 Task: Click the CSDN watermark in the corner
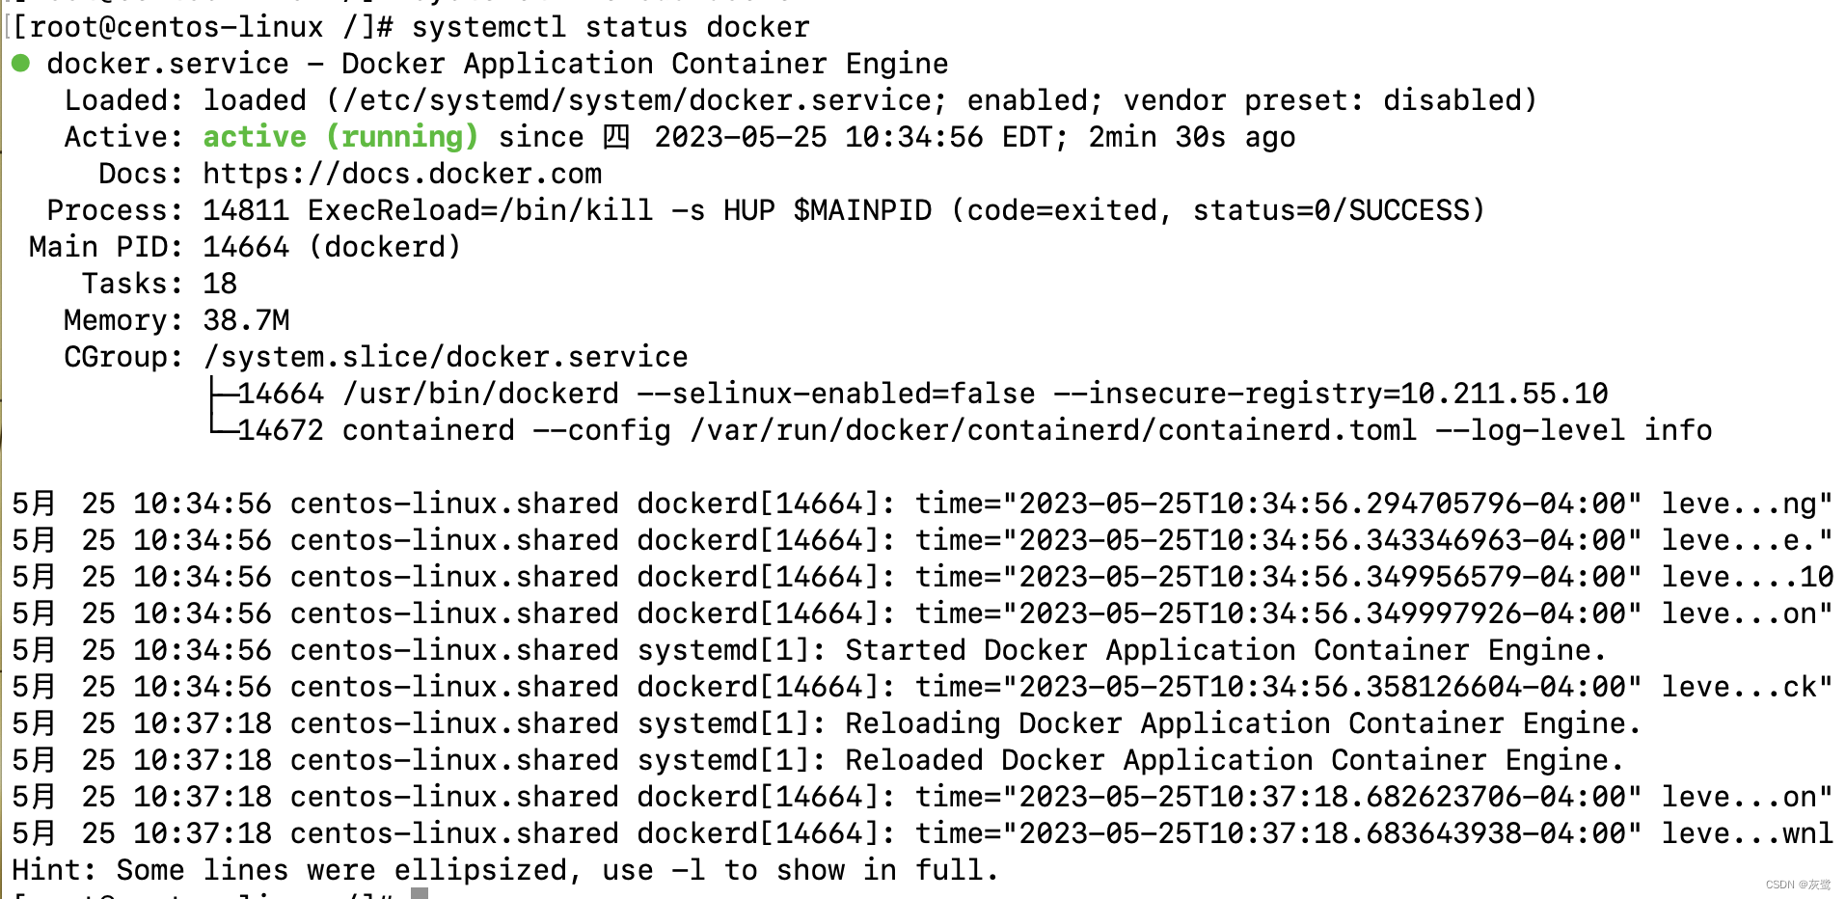1798,885
